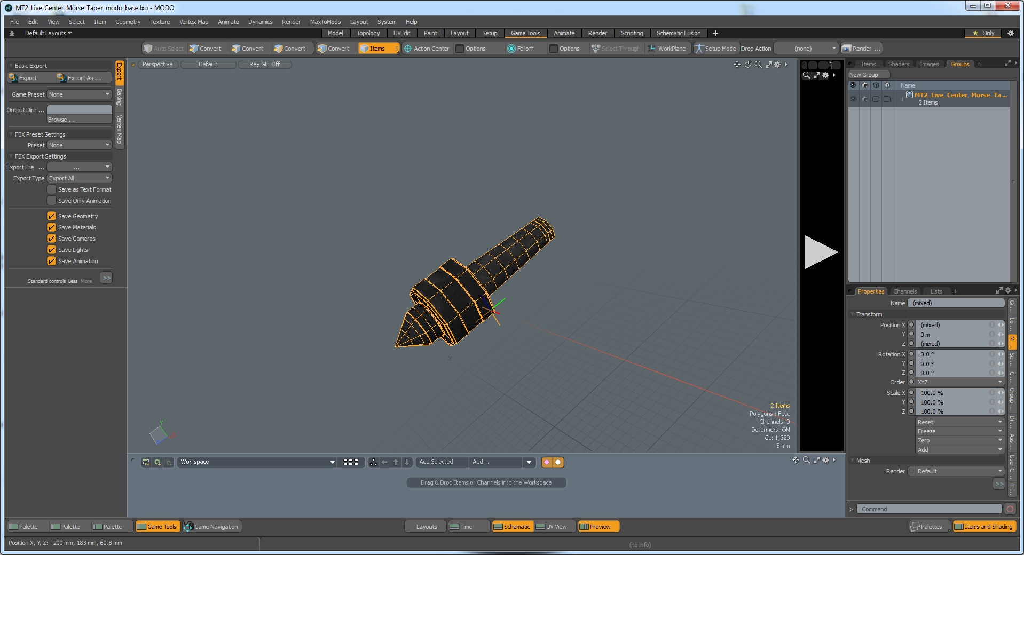1024x618 pixels.
Task: Enable Setup Mode
Action: (x=715, y=49)
